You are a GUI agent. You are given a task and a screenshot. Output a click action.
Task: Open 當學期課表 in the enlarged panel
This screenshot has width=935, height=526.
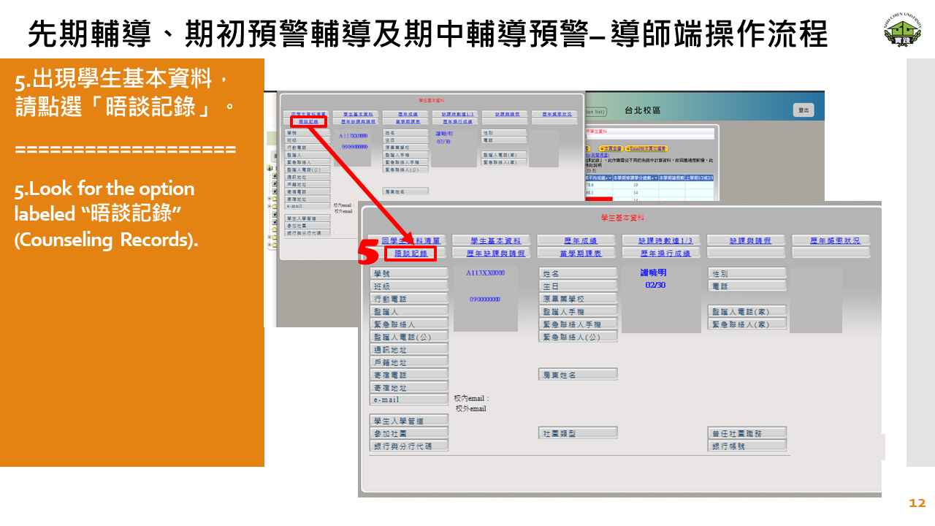point(580,254)
